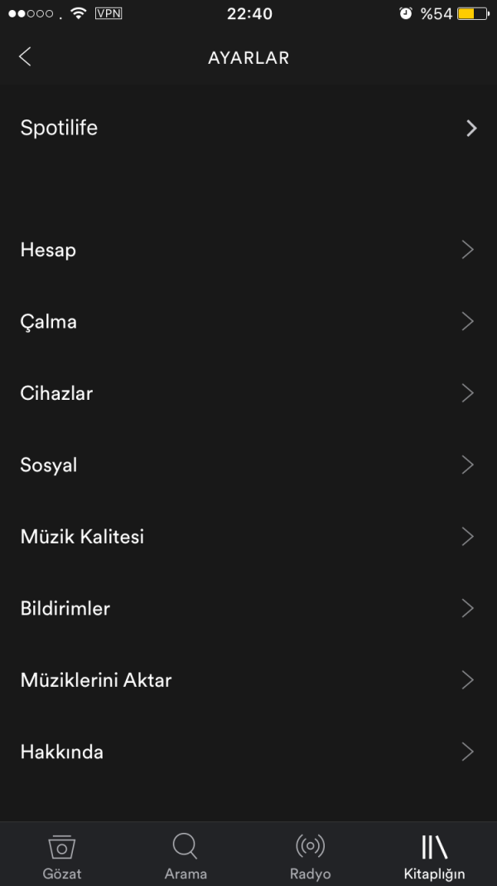Tap the Wi-Fi signal icon

[x=79, y=12]
